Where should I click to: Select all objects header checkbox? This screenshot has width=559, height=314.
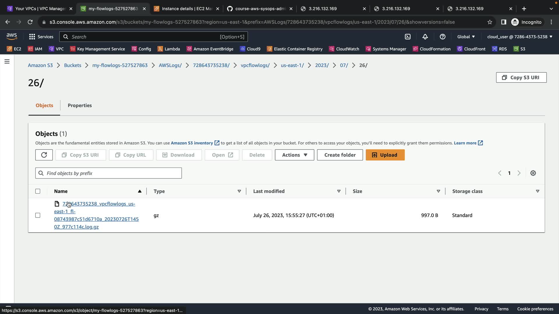pos(38,191)
